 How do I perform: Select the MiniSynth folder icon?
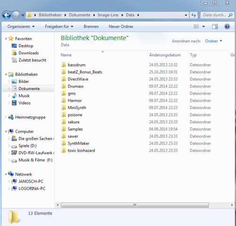pos(63,107)
